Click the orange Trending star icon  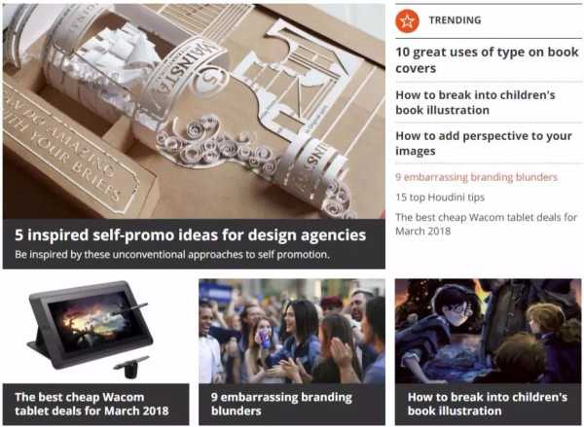[x=407, y=20]
